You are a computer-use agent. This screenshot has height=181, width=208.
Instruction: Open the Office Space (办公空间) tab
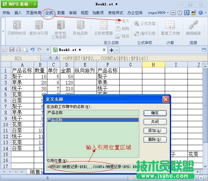[x=135, y=13]
